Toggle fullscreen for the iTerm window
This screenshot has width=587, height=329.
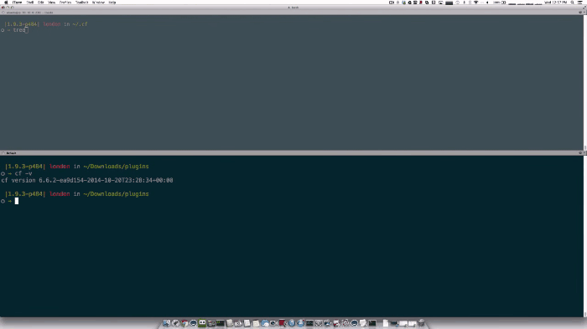(584, 8)
